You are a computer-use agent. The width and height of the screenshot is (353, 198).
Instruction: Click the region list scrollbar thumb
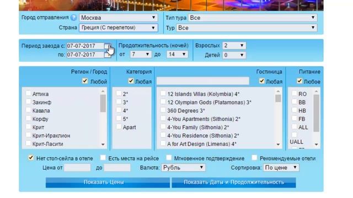[103, 103]
